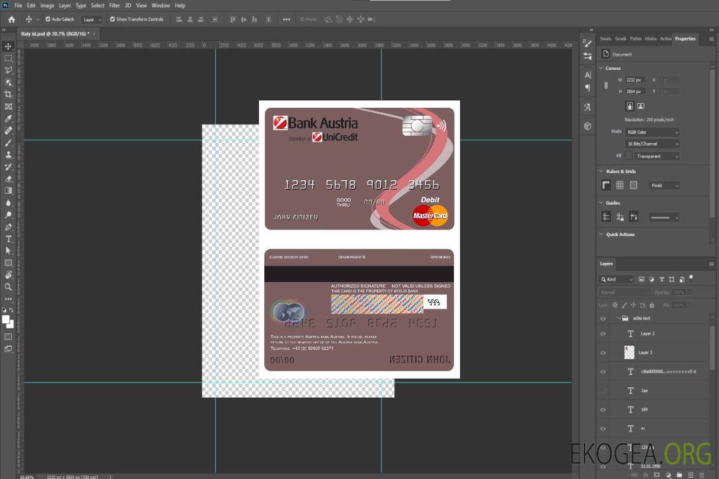Open the Character panel icon
This screenshot has height=479, width=719.
coord(587,75)
